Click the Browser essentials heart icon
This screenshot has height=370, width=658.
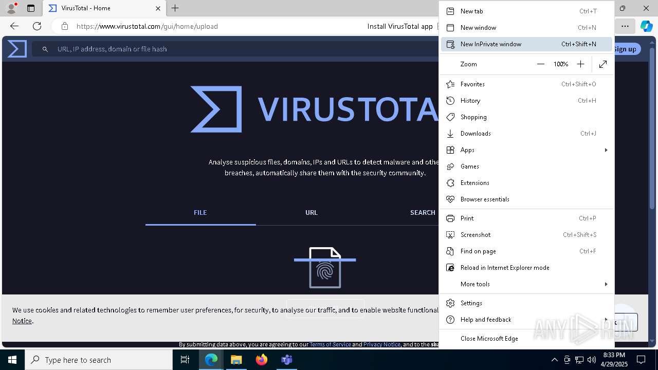(x=450, y=199)
